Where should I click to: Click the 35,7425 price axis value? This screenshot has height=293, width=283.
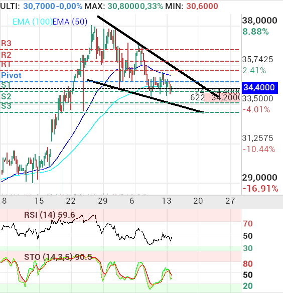coord(257,59)
